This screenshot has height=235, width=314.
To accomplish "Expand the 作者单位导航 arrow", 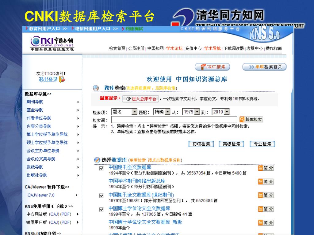I will (x=78, y=118).
